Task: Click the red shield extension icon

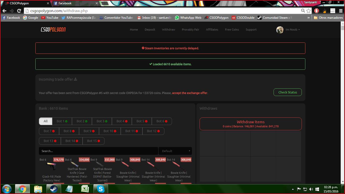Action: pos(317,11)
